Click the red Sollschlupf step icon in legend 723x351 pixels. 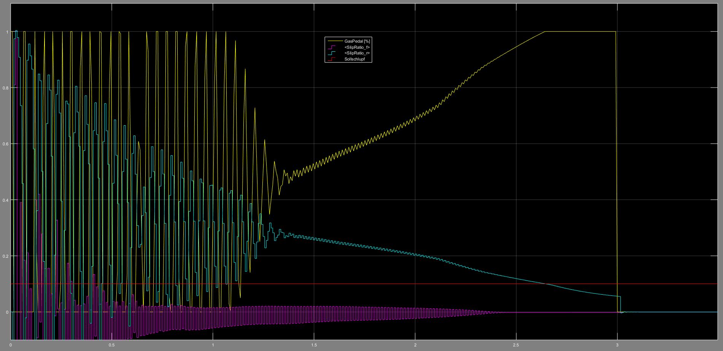[332, 59]
